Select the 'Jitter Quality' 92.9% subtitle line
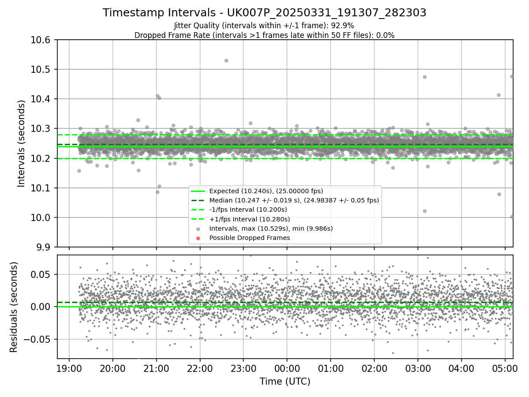 pos(264,26)
